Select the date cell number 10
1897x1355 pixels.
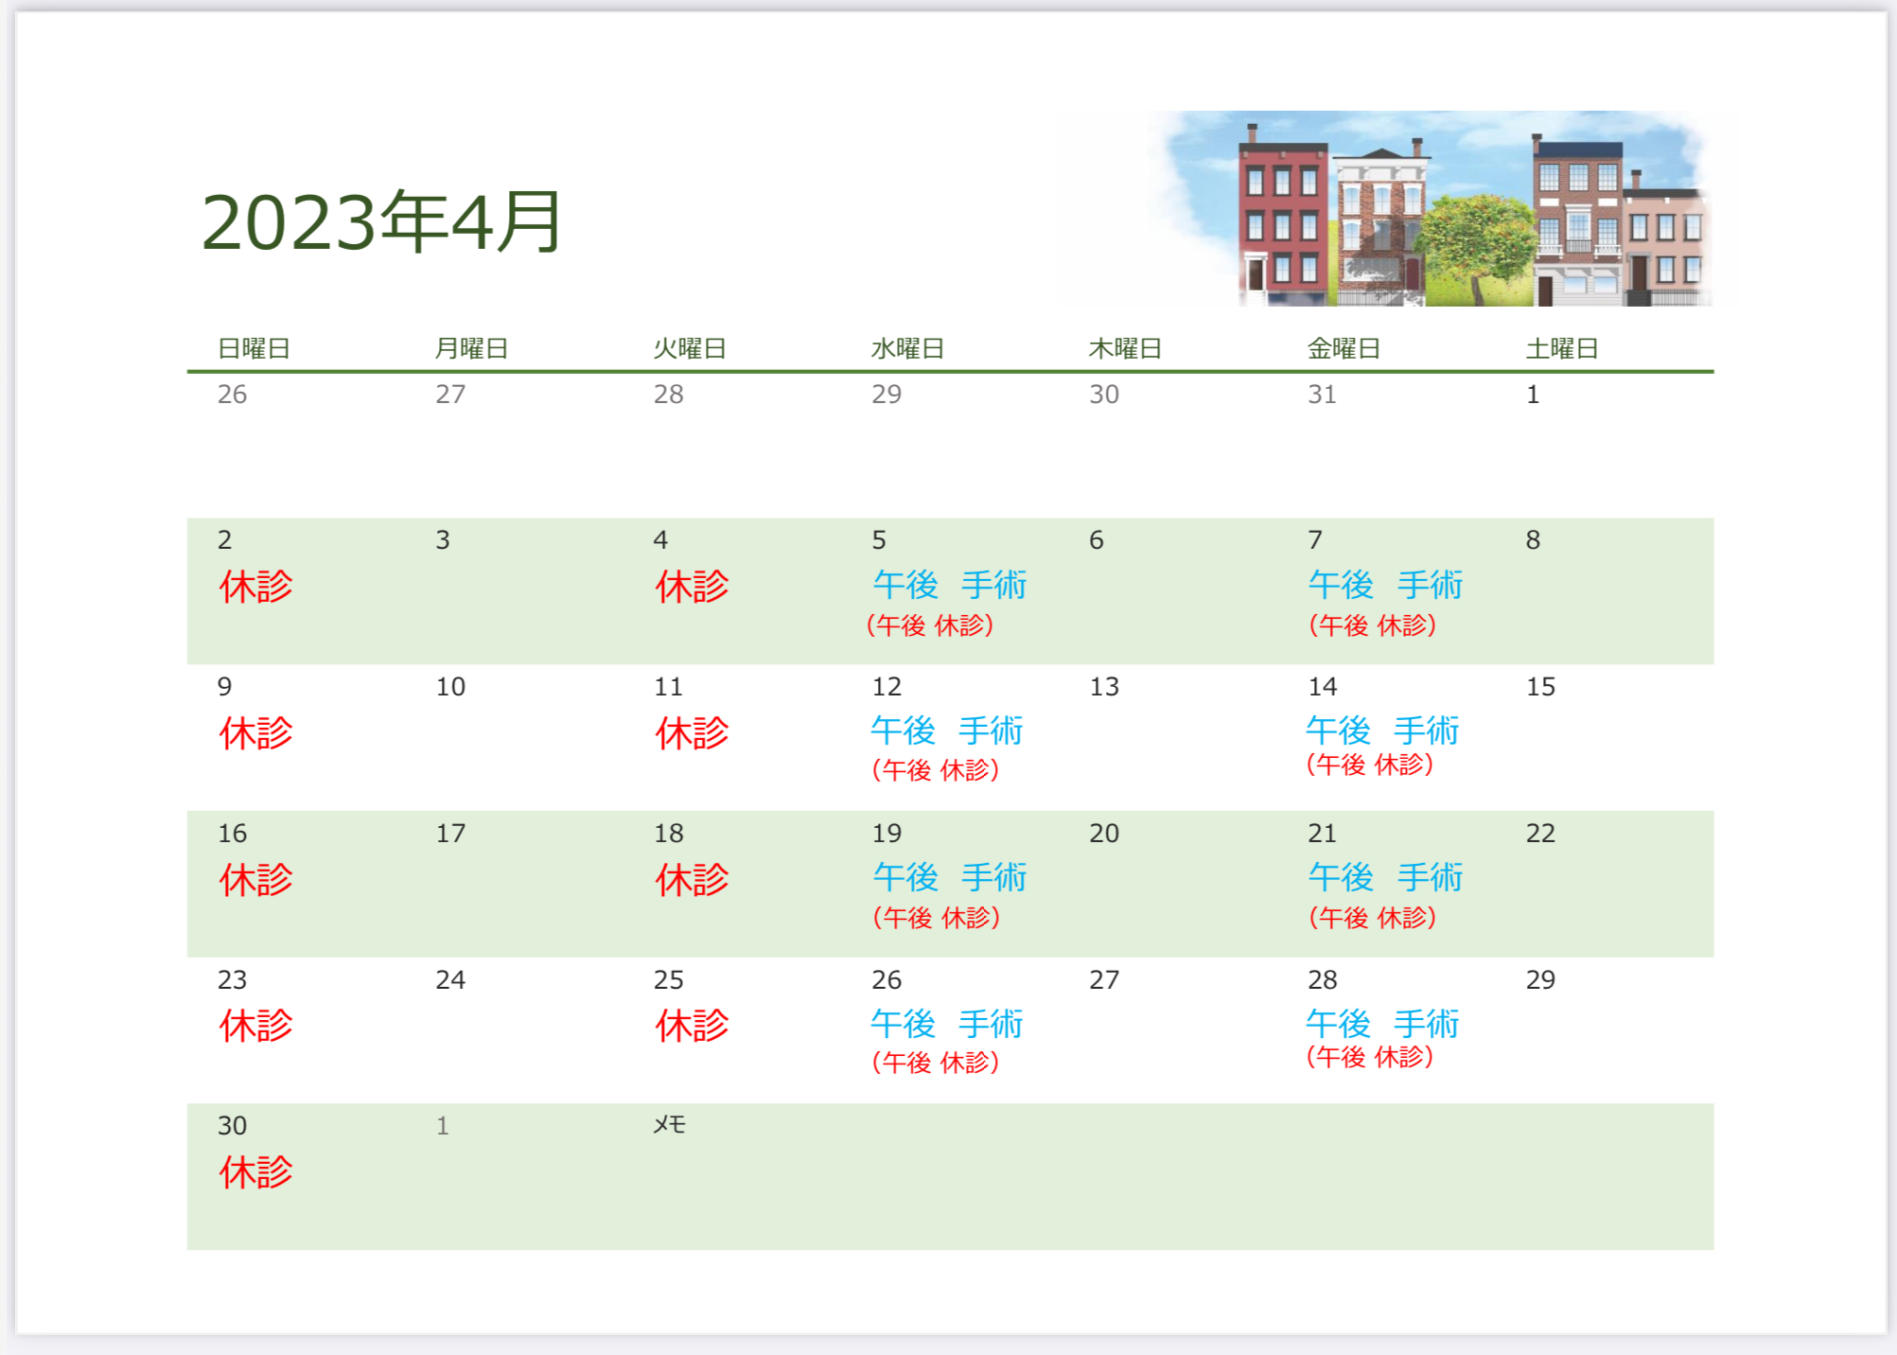[450, 687]
